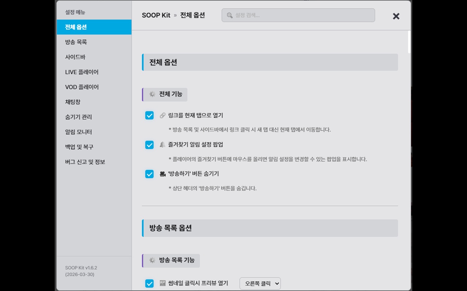Click the gear icon next to 방송 목록 기능
The width and height of the screenshot is (467, 291).
click(152, 260)
